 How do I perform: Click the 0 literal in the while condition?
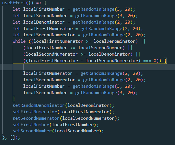click(x=155, y=61)
